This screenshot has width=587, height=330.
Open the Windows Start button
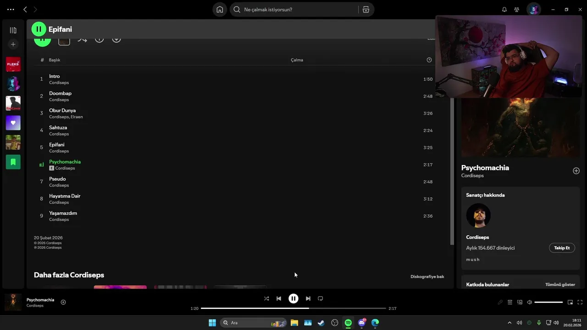tap(212, 323)
